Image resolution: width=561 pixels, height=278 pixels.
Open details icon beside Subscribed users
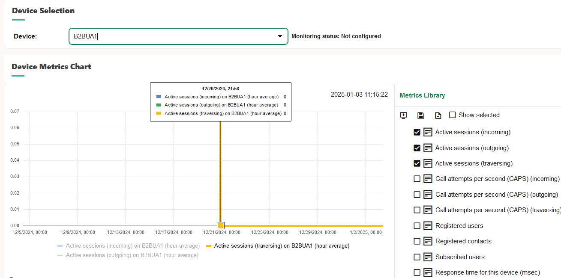tap(427, 257)
